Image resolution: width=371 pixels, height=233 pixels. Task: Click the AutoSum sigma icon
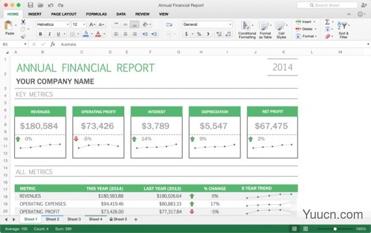[327, 22]
